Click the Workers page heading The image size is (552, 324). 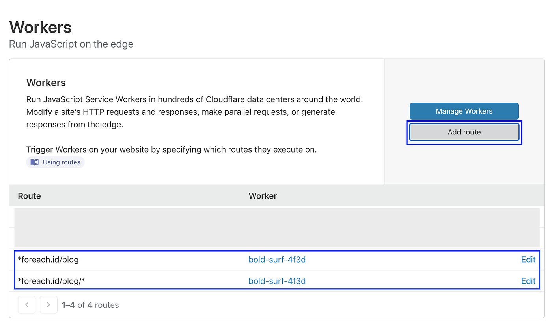click(x=40, y=27)
